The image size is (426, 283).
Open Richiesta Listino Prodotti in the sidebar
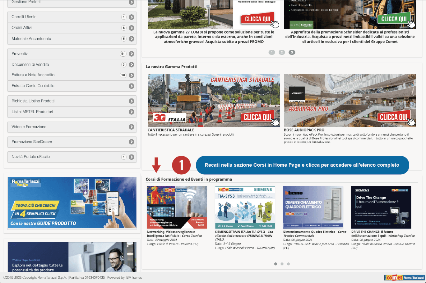pyautogui.click(x=72, y=101)
